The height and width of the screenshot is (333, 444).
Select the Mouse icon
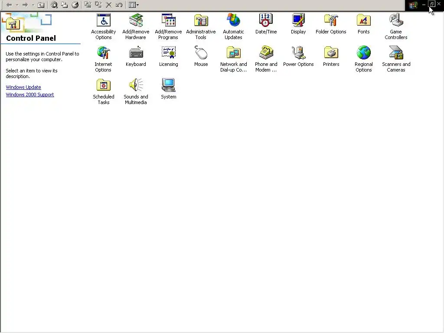pos(201,56)
